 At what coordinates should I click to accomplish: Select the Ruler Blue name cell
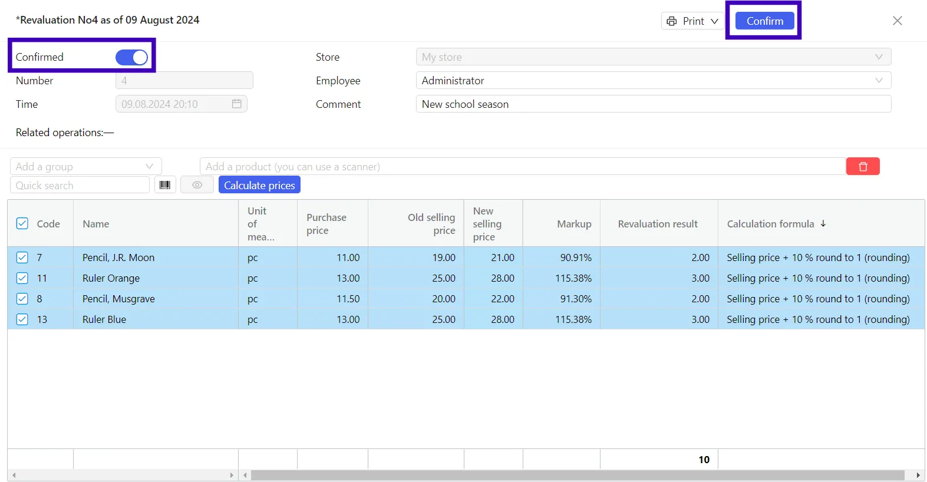click(156, 319)
